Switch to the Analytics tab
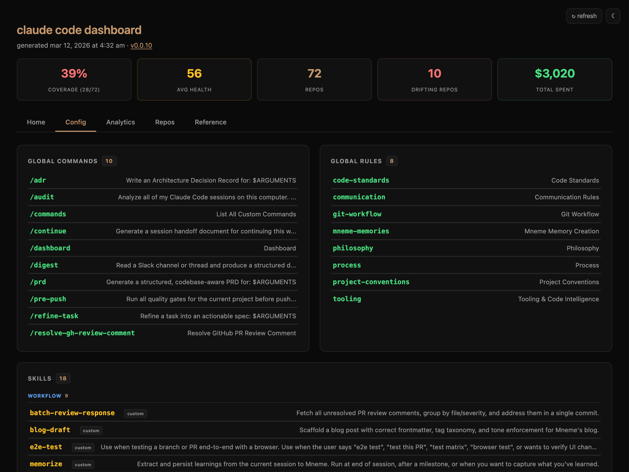 (120, 122)
